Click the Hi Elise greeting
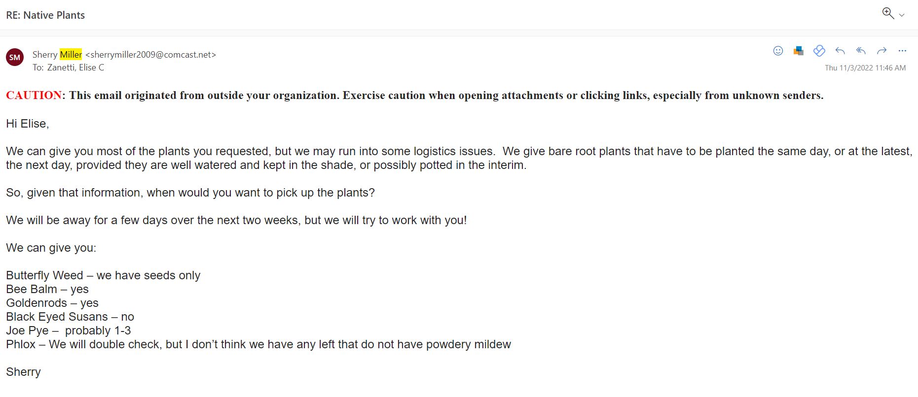The image size is (918, 397). click(28, 124)
